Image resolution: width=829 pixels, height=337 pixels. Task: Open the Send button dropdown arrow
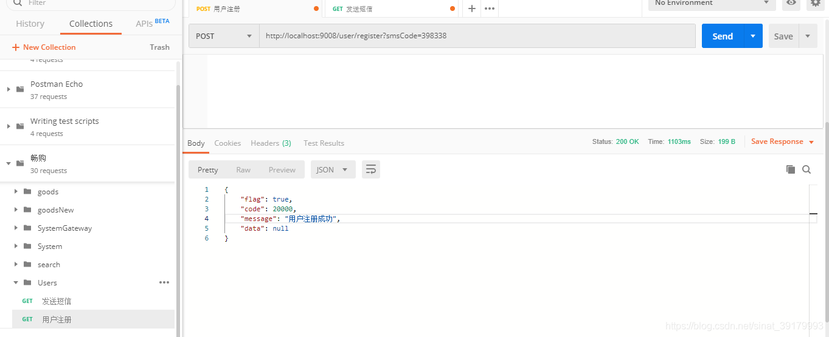pos(753,36)
